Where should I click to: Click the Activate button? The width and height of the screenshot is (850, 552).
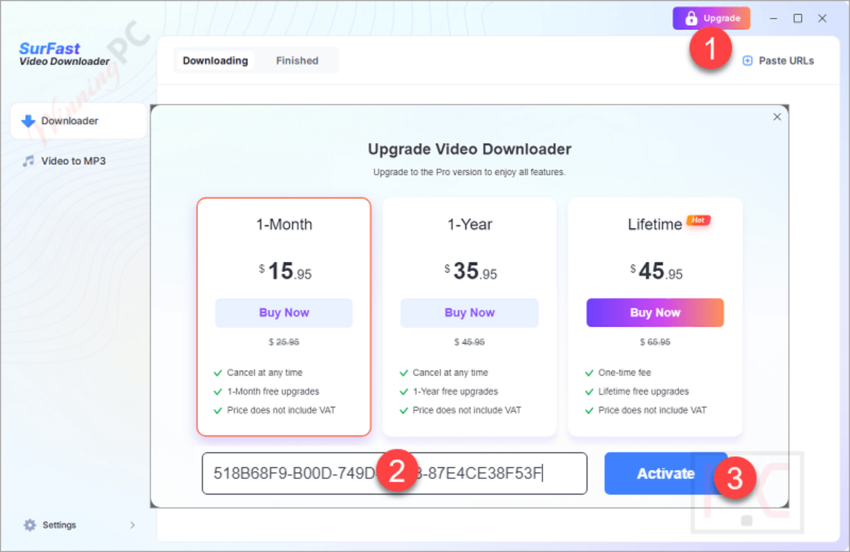tap(666, 473)
